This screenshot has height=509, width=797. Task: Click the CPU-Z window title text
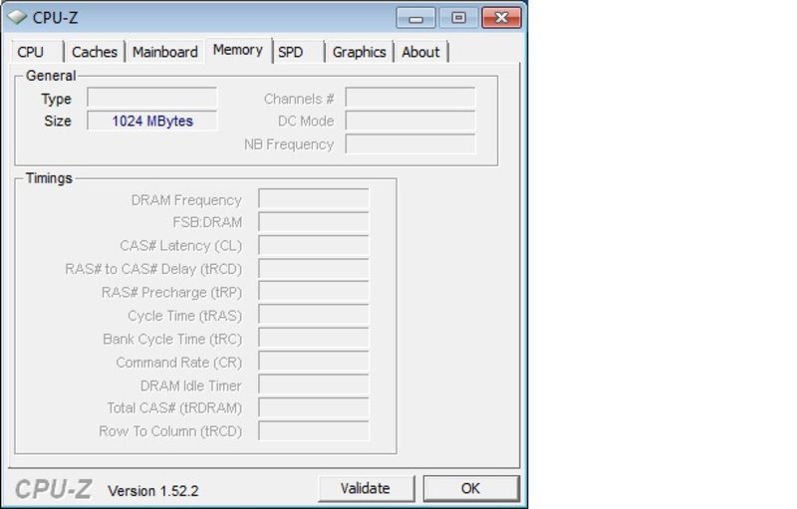(55, 18)
